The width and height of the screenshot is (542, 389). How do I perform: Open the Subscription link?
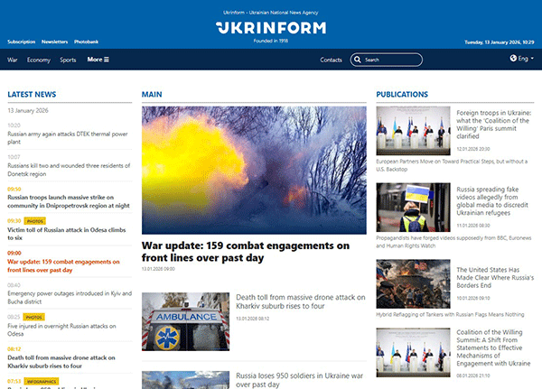click(x=22, y=42)
